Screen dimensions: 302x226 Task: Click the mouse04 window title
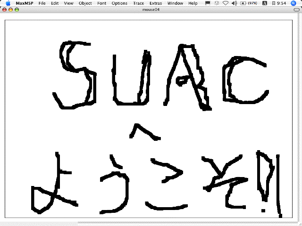pos(151,9)
